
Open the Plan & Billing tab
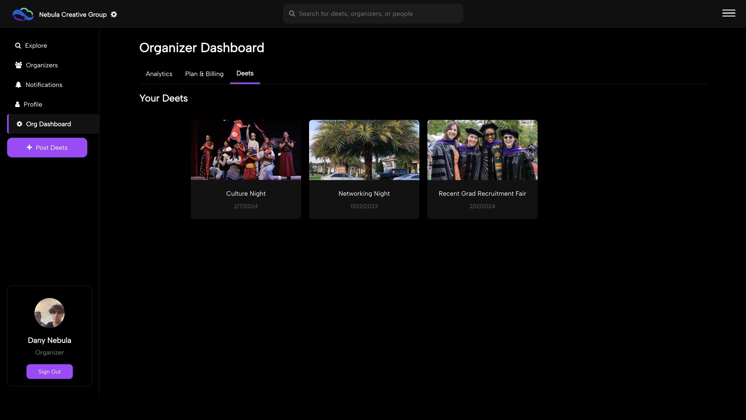click(204, 74)
